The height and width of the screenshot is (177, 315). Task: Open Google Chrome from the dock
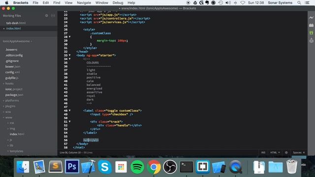pos(154,167)
